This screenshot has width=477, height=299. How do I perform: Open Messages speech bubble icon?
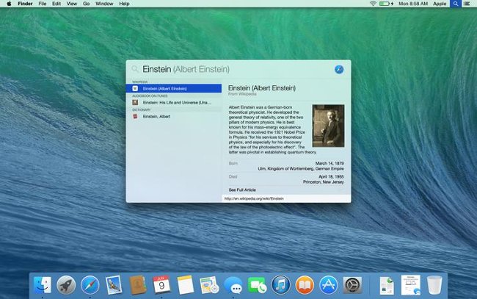pos(233,286)
